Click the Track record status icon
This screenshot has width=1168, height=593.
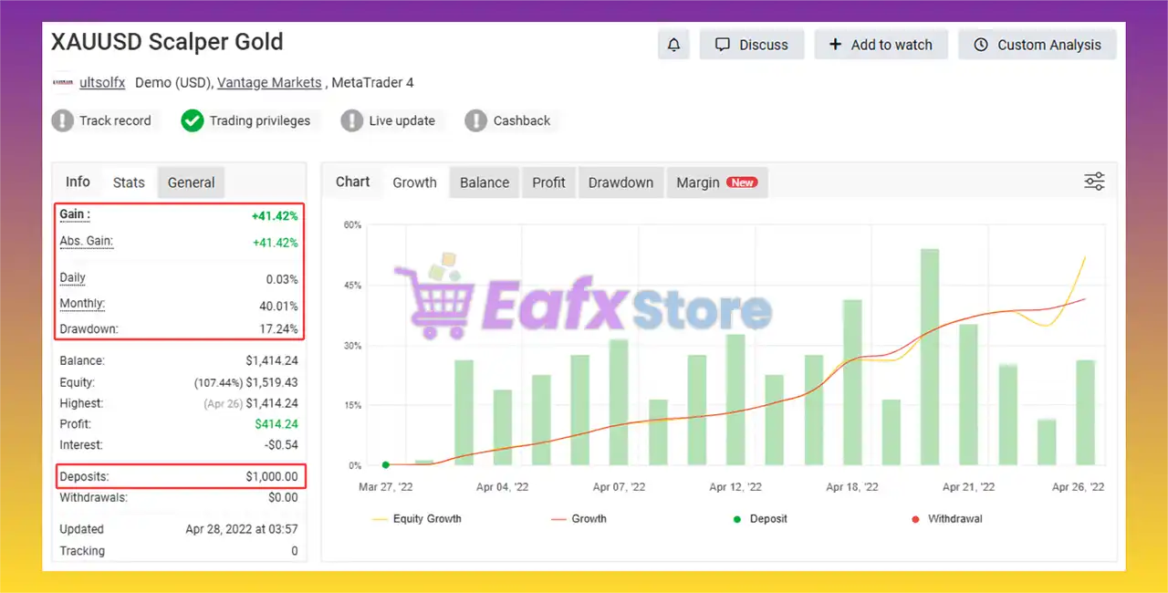pos(63,120)
